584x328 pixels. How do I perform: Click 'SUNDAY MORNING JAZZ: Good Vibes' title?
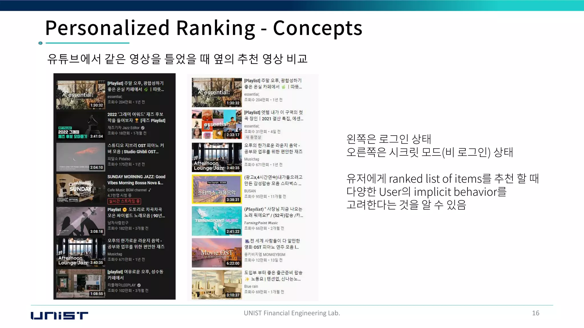(136, 180)
